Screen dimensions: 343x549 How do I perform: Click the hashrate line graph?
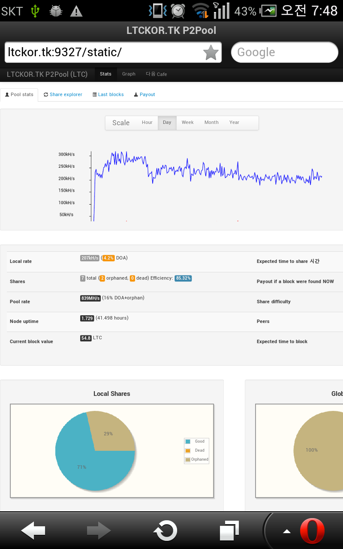207,186
